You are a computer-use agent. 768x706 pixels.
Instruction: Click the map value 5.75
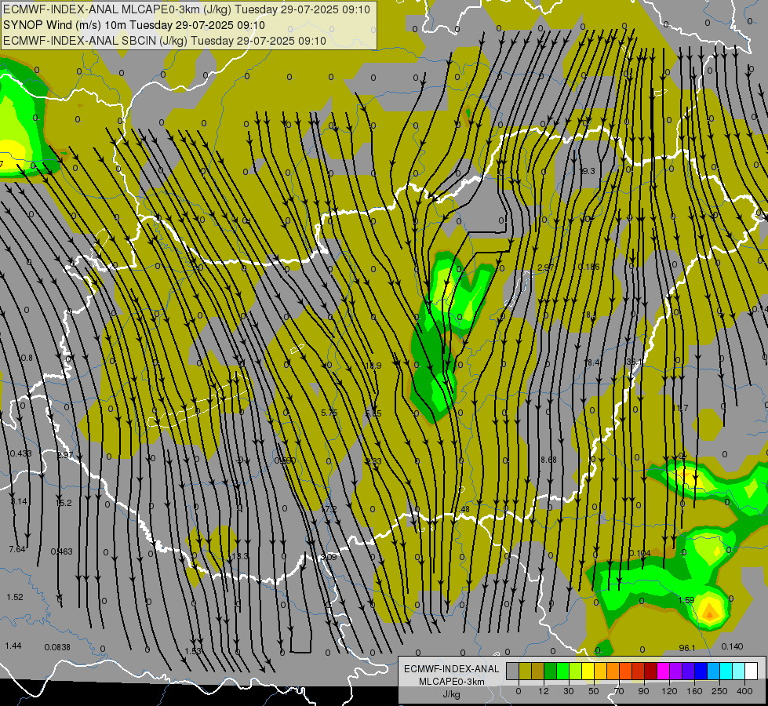(x=329, y=413)
